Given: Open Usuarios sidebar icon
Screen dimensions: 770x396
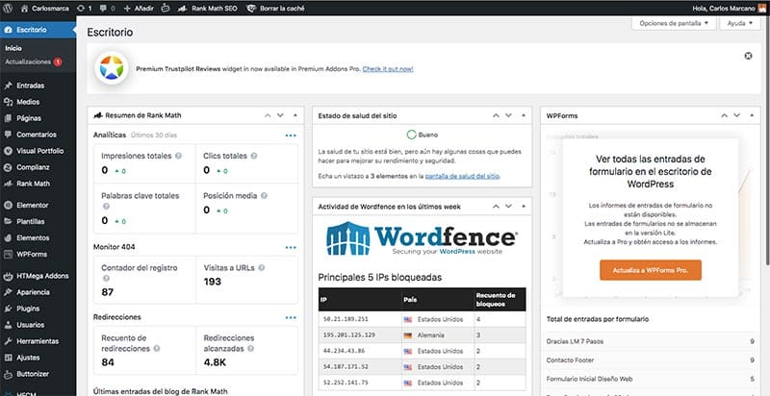Looking at the screenshot, I should point(8,325).
